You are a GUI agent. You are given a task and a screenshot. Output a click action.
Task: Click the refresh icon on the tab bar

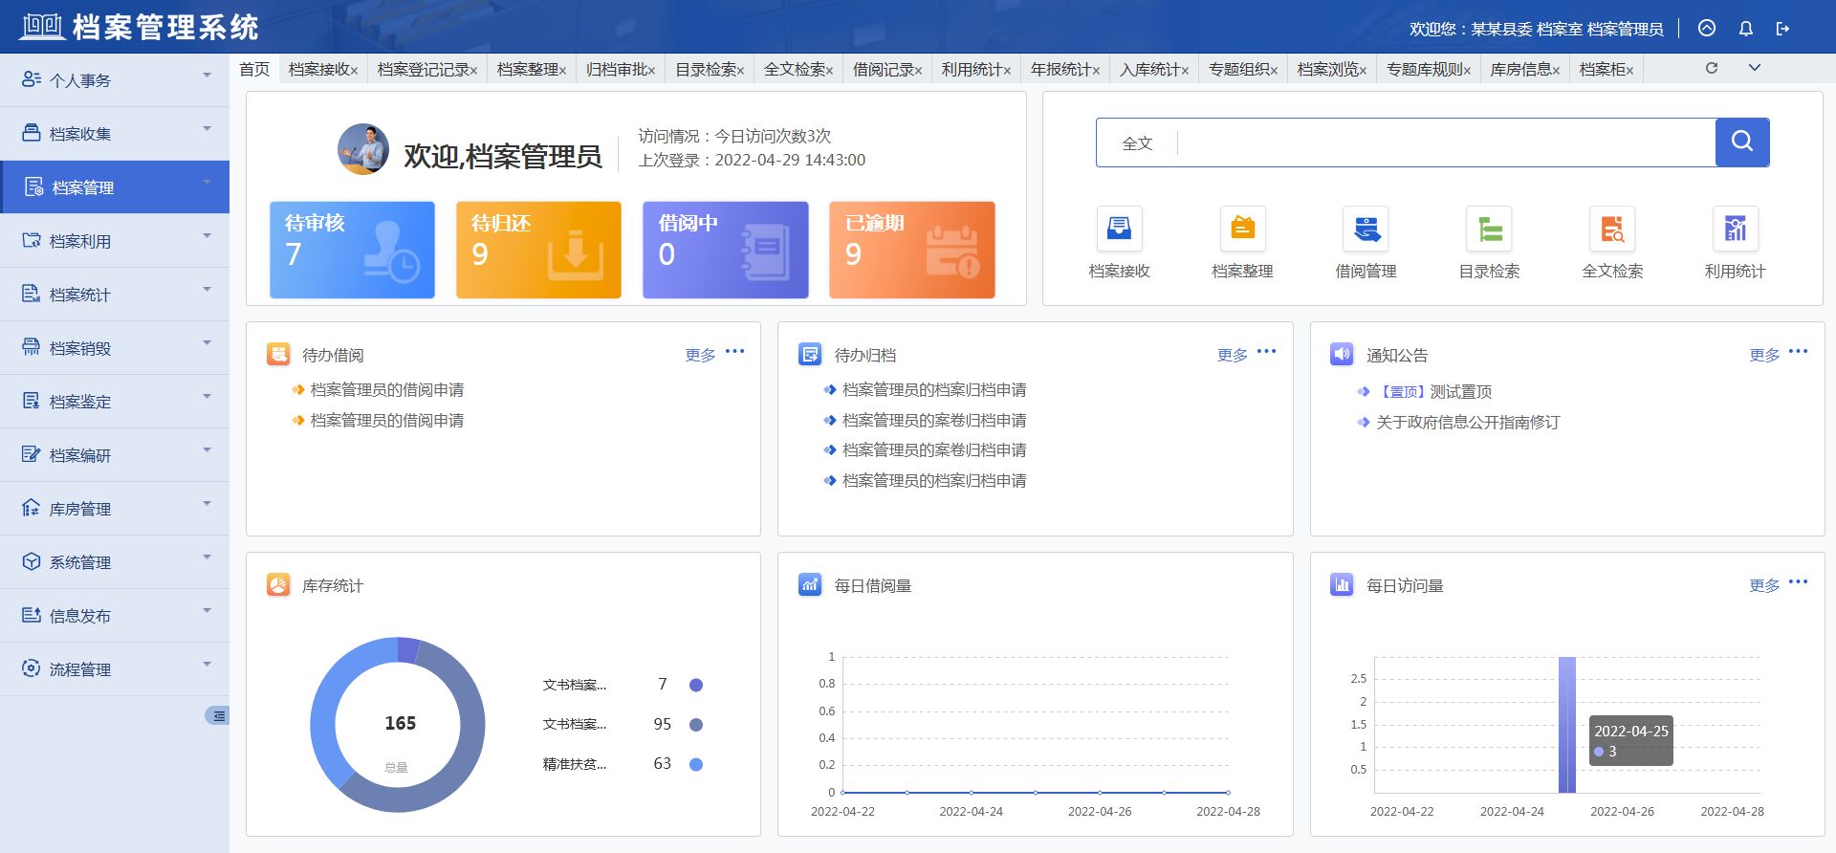[1712, 68]
